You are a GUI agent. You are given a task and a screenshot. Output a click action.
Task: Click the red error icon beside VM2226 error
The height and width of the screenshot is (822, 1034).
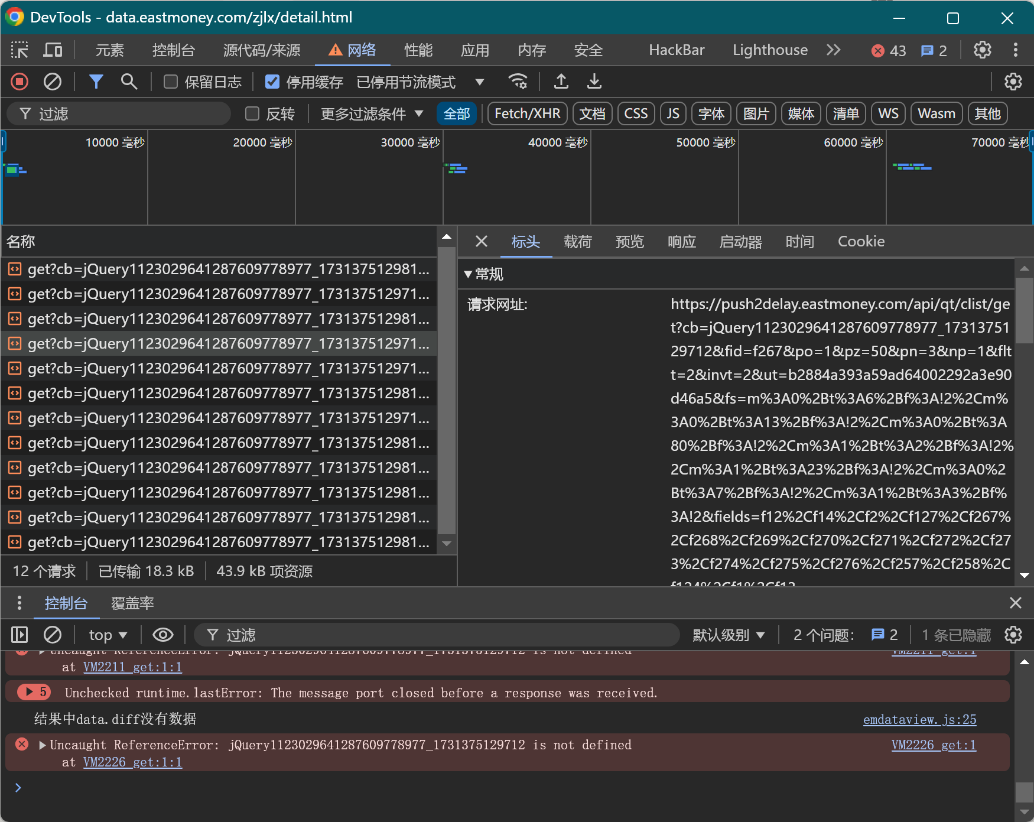click(x=22, y=744)
